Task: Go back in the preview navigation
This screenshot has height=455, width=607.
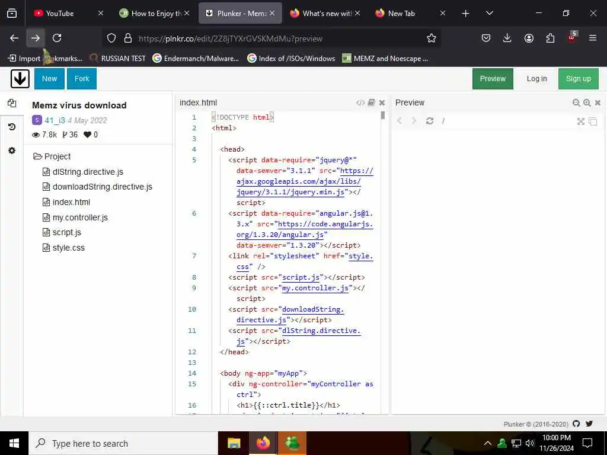Action: pyautogui.click(x=400, y=121)
